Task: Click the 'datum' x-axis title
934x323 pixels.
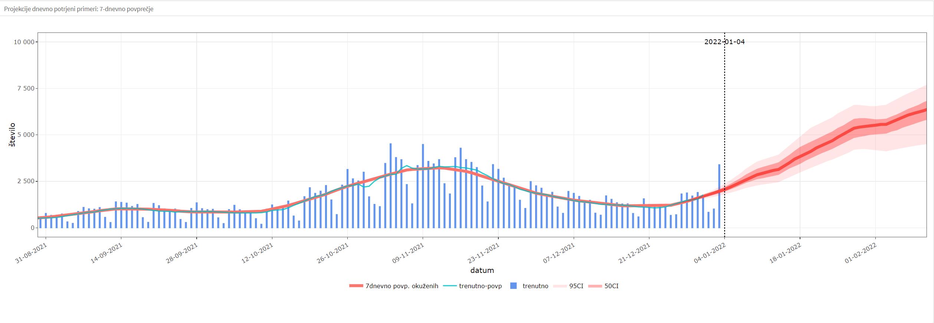Action: pyautogui.click(x=482, y=270)
